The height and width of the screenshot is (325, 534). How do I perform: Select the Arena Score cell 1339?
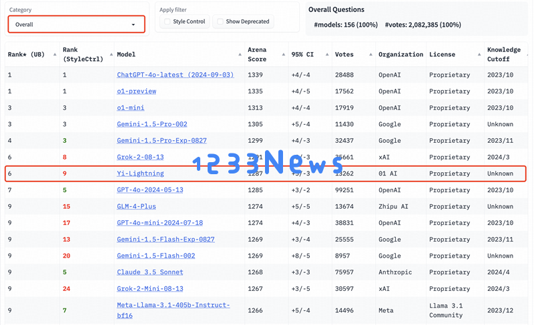[x=255, y=75]
